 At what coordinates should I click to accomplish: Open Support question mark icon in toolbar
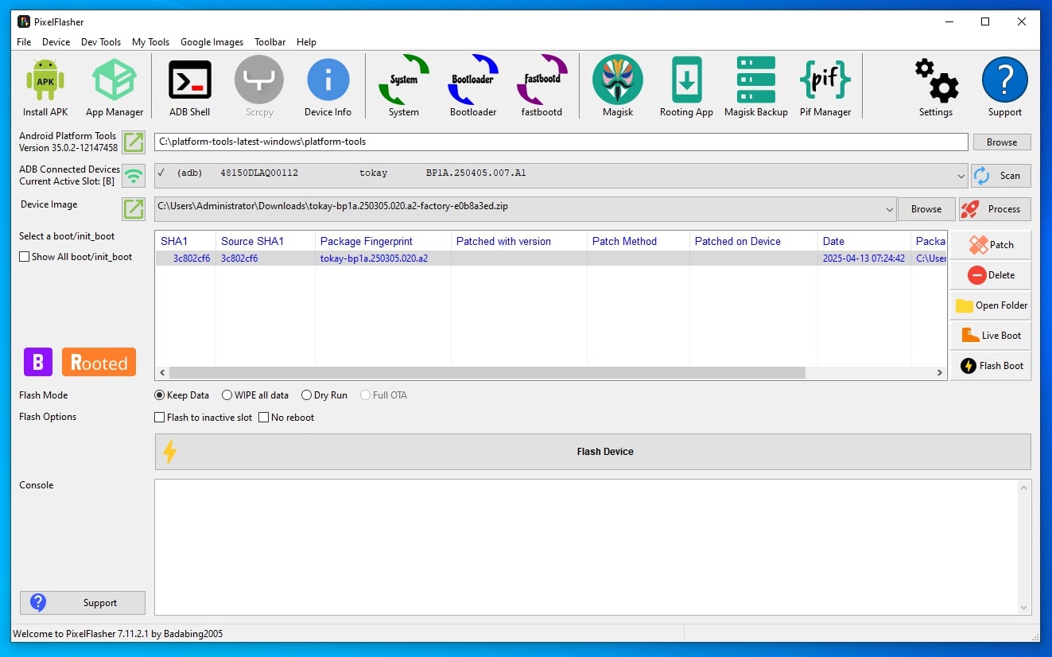click(1005, 87)
